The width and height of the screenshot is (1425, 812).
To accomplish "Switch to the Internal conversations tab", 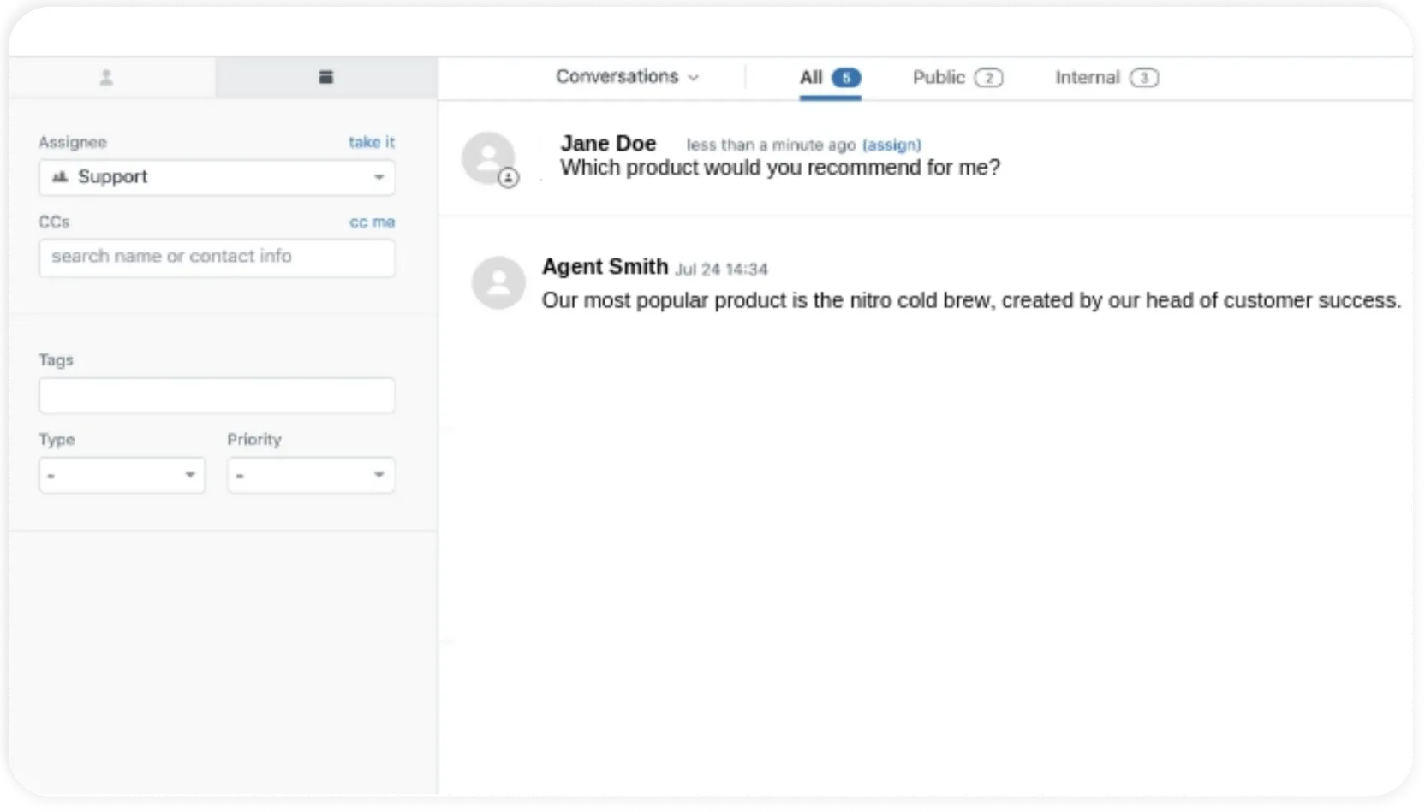I will (1089, 77).
